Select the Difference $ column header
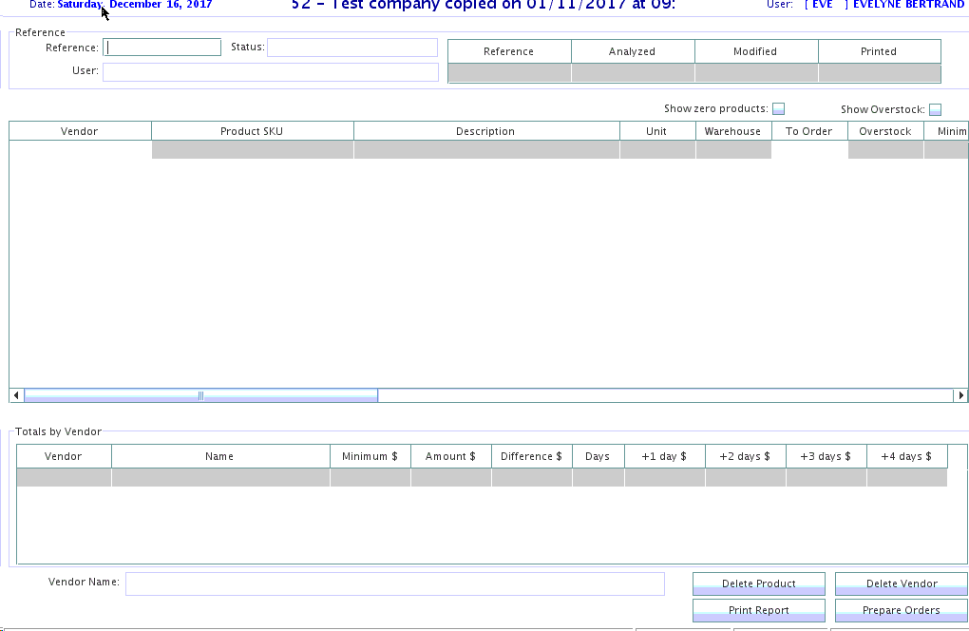Image resolution: width=969 pixels, height=631 pixels. coord(531,456)
